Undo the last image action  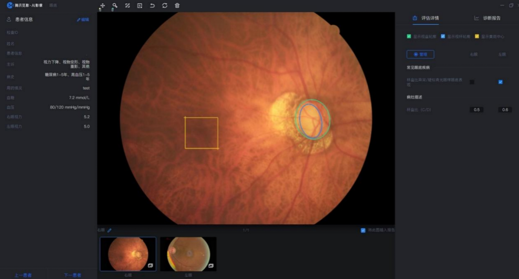pyautogui.click(x=152, y=6)
